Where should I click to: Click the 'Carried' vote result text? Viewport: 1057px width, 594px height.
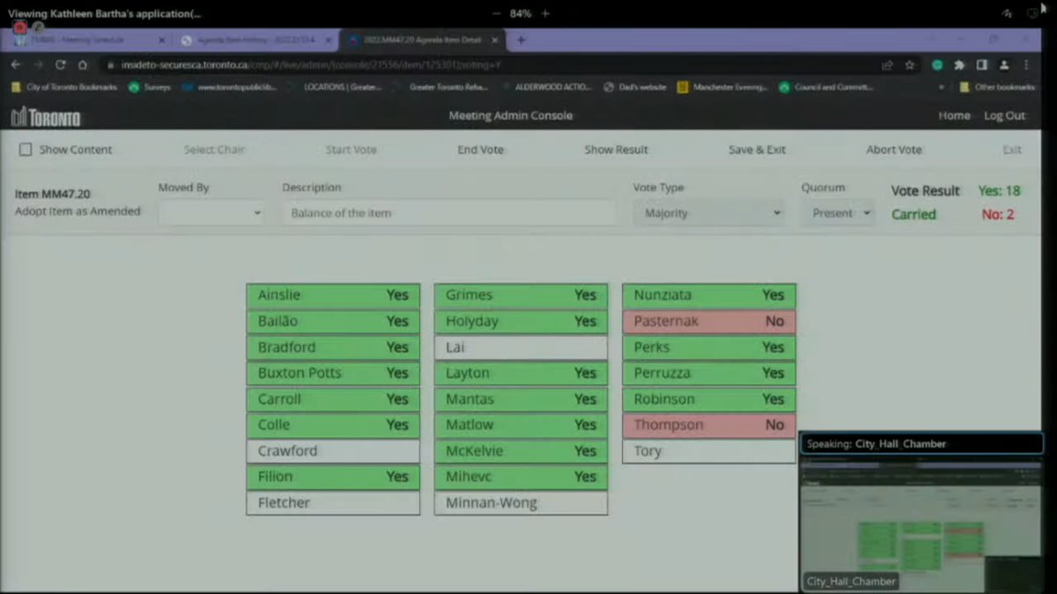pos(913,214)
